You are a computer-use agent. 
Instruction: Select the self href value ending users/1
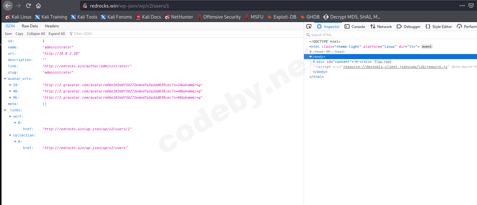coord(87,129)
